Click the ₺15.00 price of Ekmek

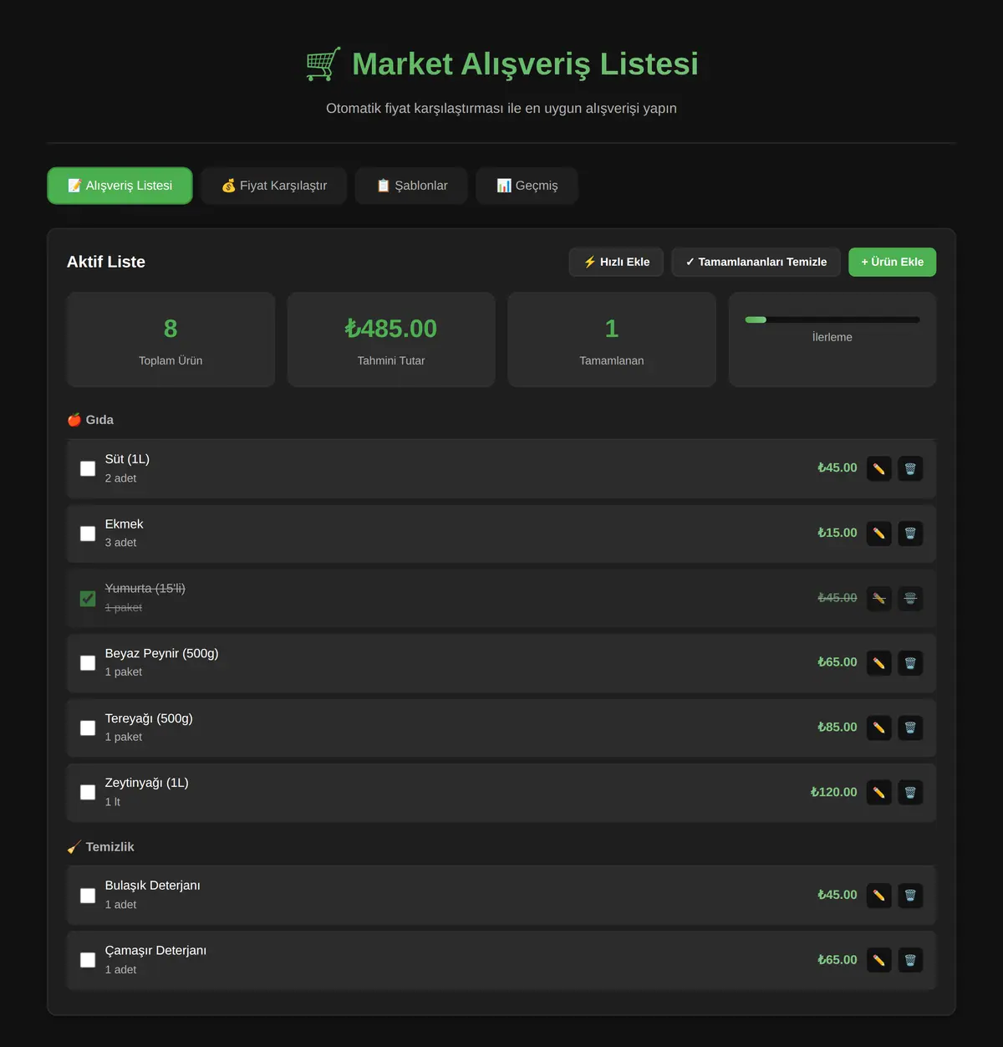(x=837, y=533)
